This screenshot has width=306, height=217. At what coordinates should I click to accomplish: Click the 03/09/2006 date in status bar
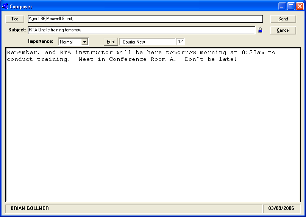coord(281,208)
